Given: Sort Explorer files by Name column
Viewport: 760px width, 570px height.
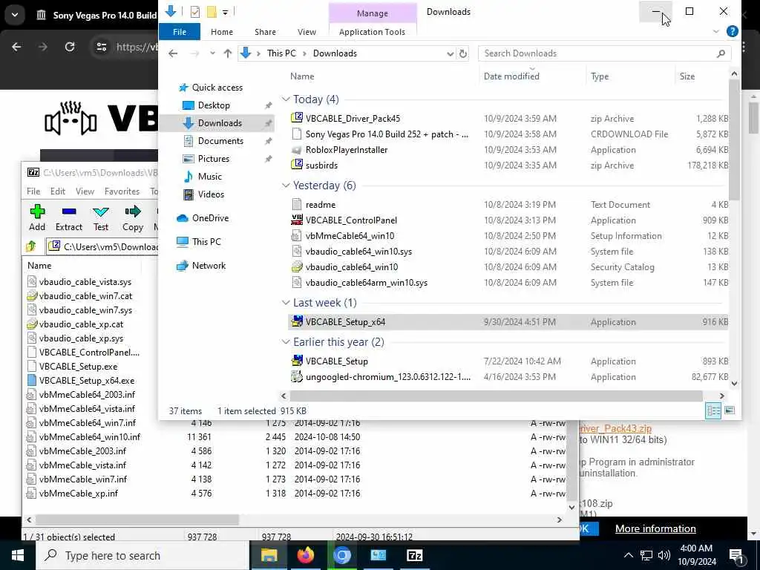Looking at the screenshot, I should click(x=302, y=76).
